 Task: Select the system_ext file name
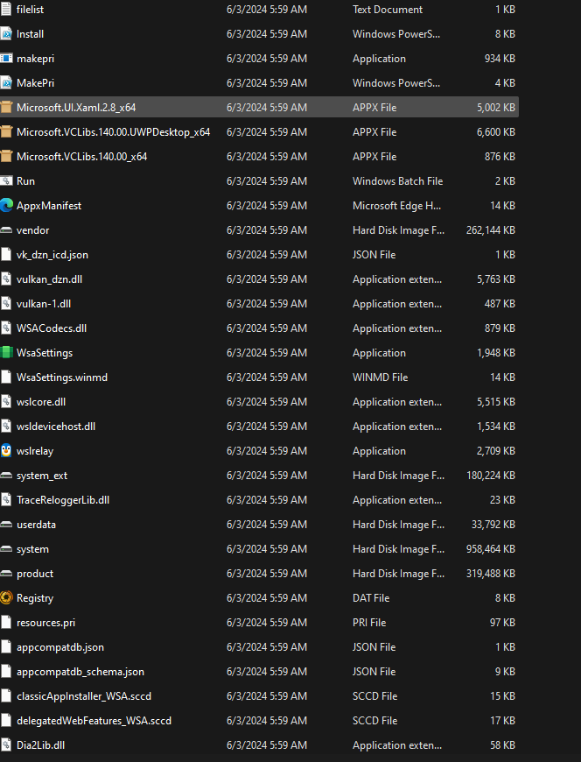(x=42, y=476)
